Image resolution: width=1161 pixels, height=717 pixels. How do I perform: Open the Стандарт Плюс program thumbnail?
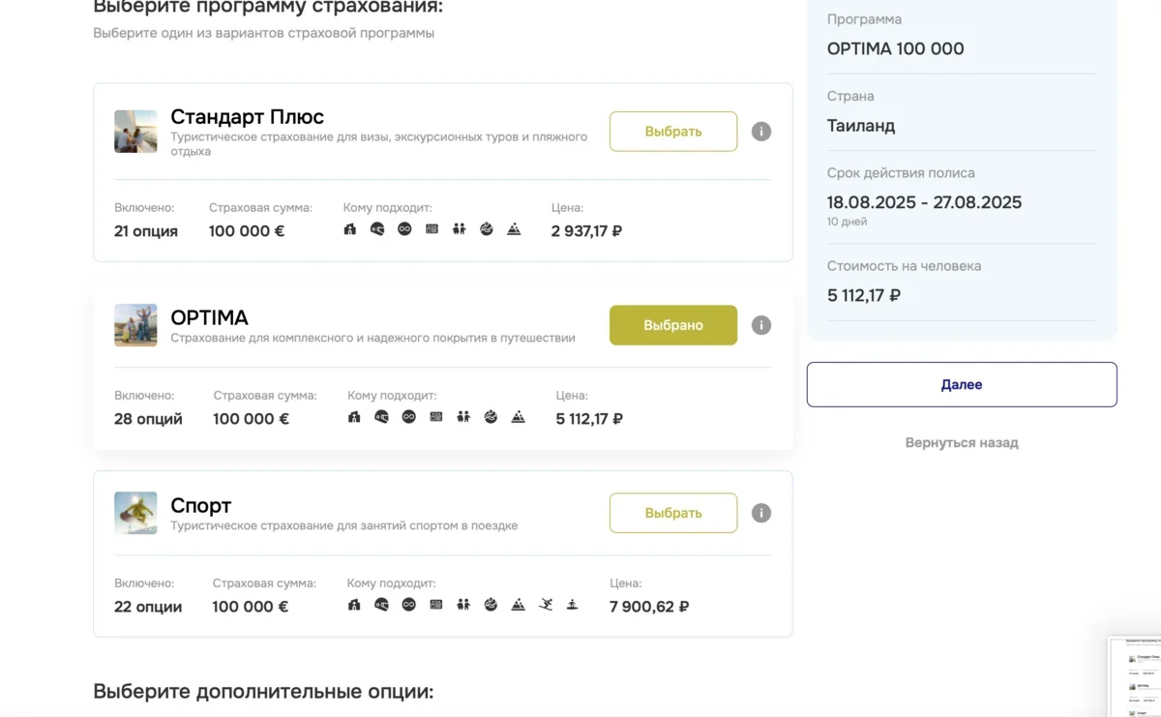tap(135, 132)
